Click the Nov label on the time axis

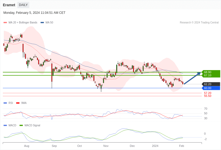pos(106,146)
